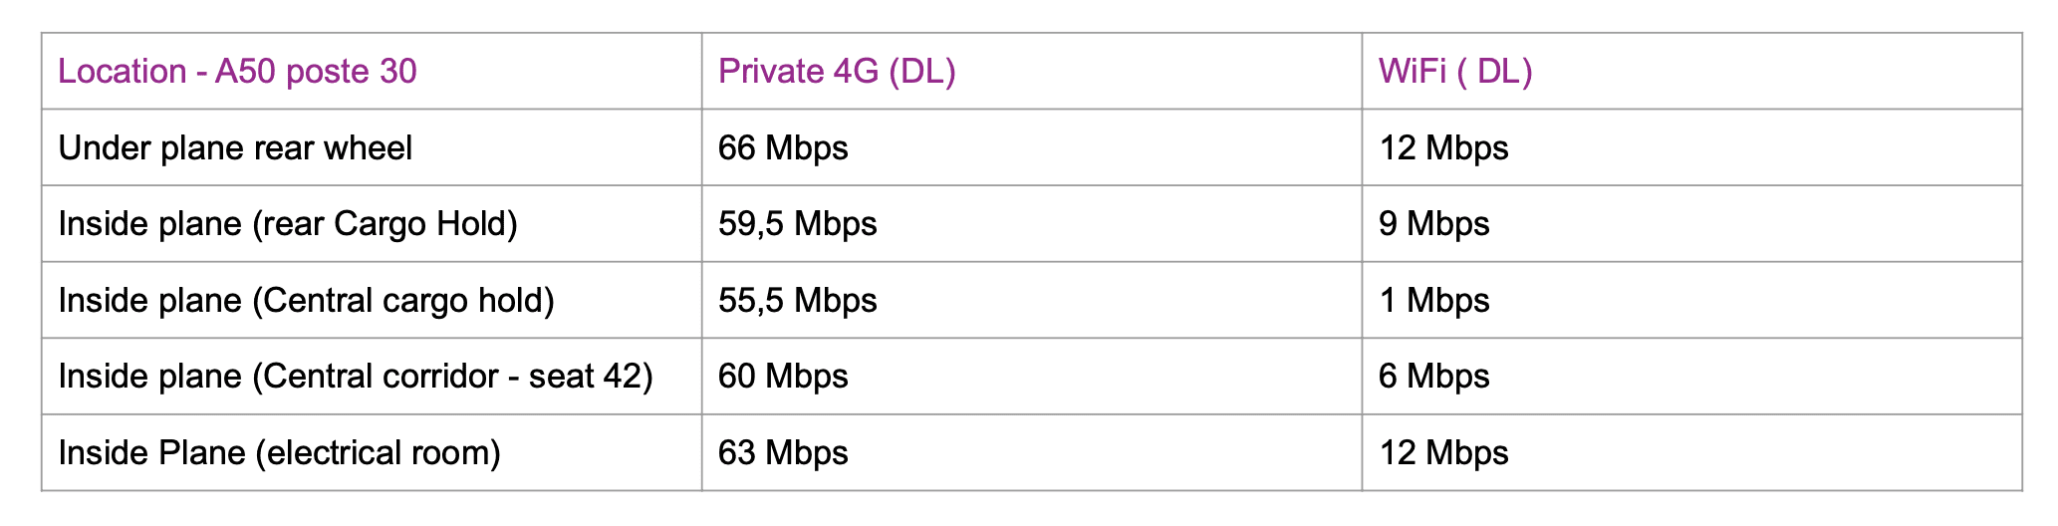Click the "Location - A50 poste 30" header

click(x=237, y=72)
